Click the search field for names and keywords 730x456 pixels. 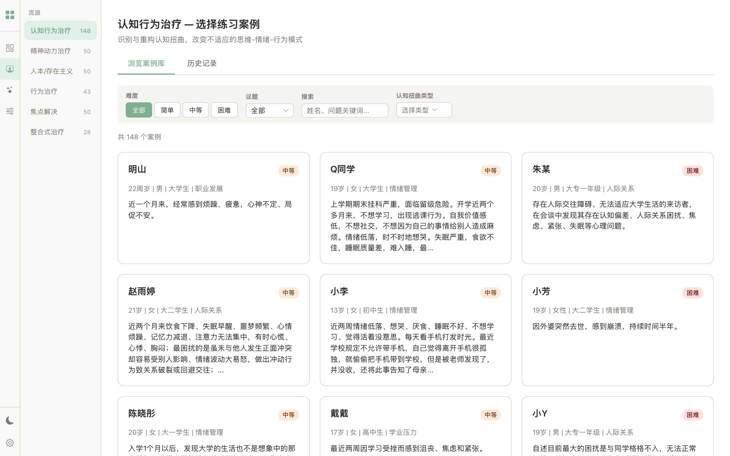[345, 110]
